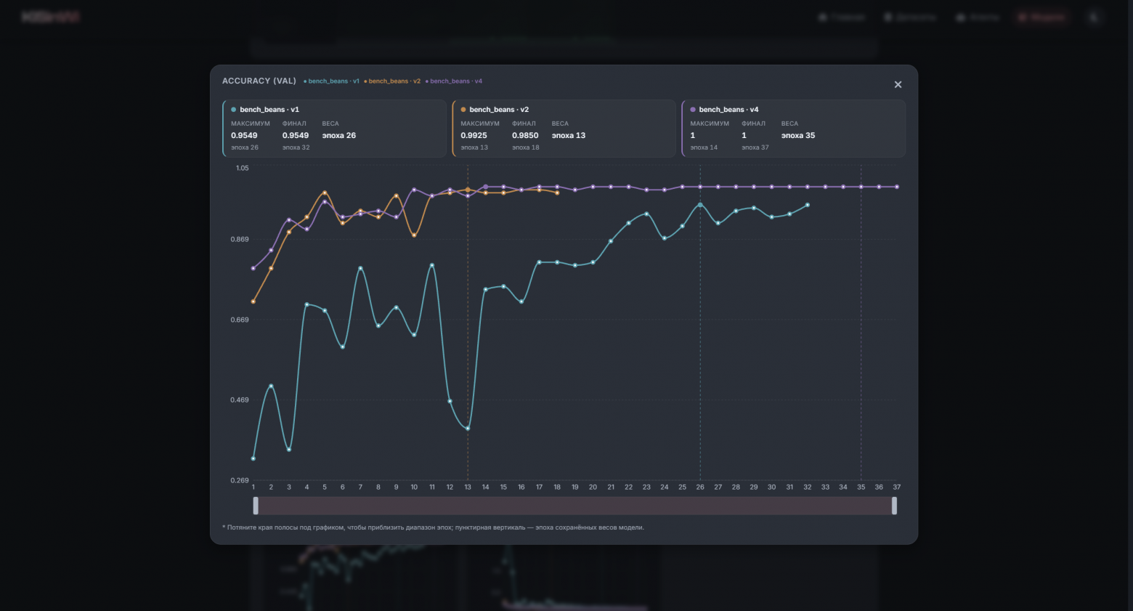
Task: Close the Accuracy (VAL) chart dialog
Action: click(898, 85)
